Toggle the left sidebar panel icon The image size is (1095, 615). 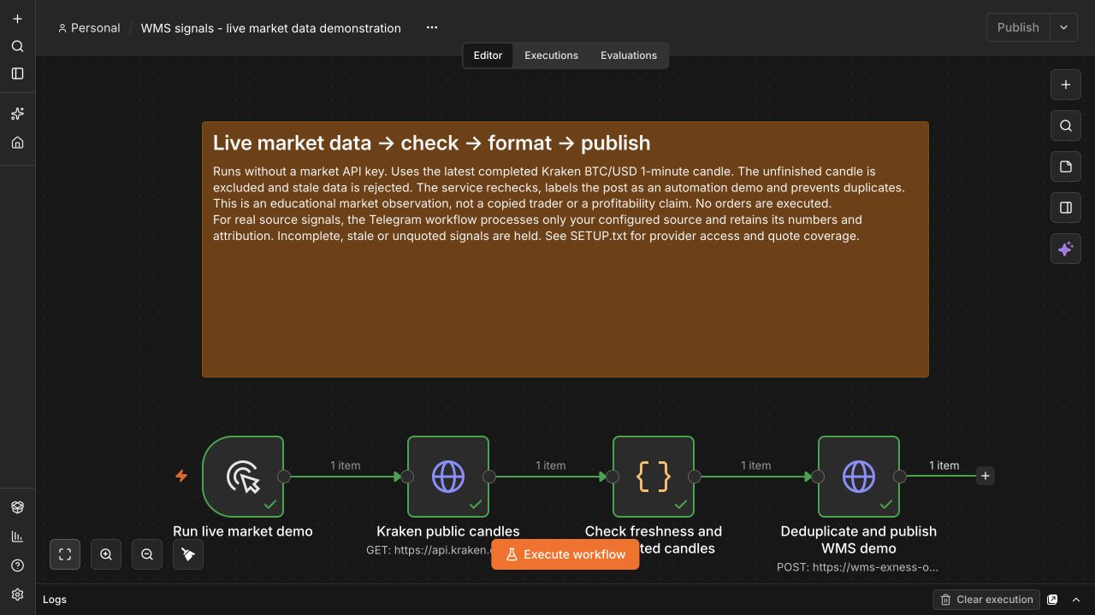click(17, 73)
